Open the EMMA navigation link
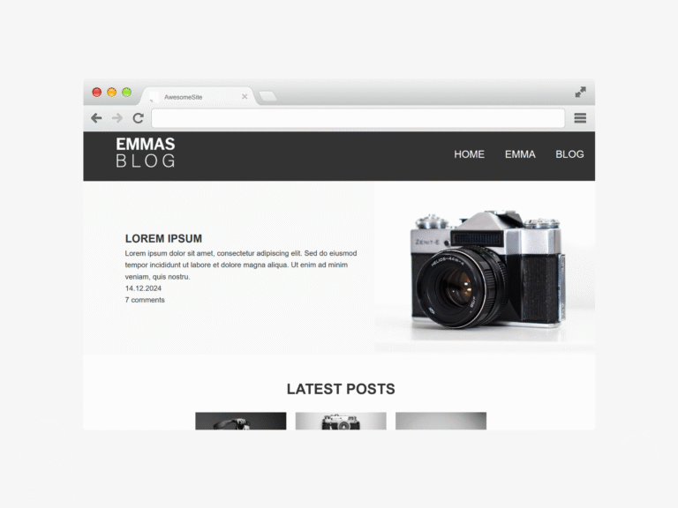This screenshot has width=678, height=508. (x=520, y=154)
